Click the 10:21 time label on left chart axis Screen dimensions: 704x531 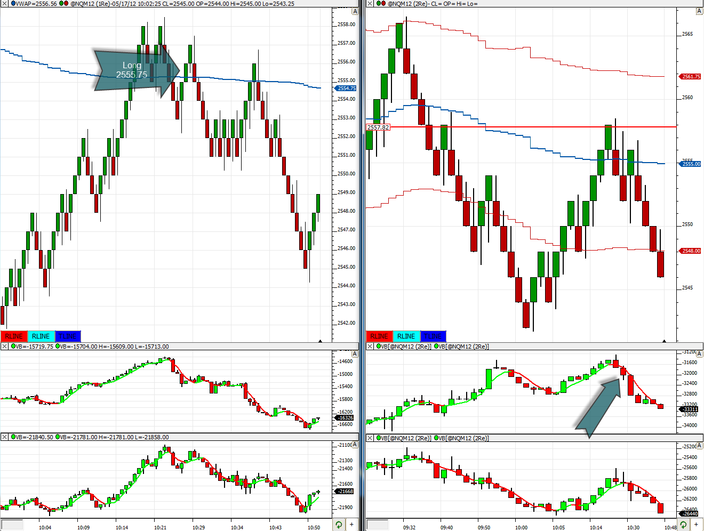coord(160,528)
